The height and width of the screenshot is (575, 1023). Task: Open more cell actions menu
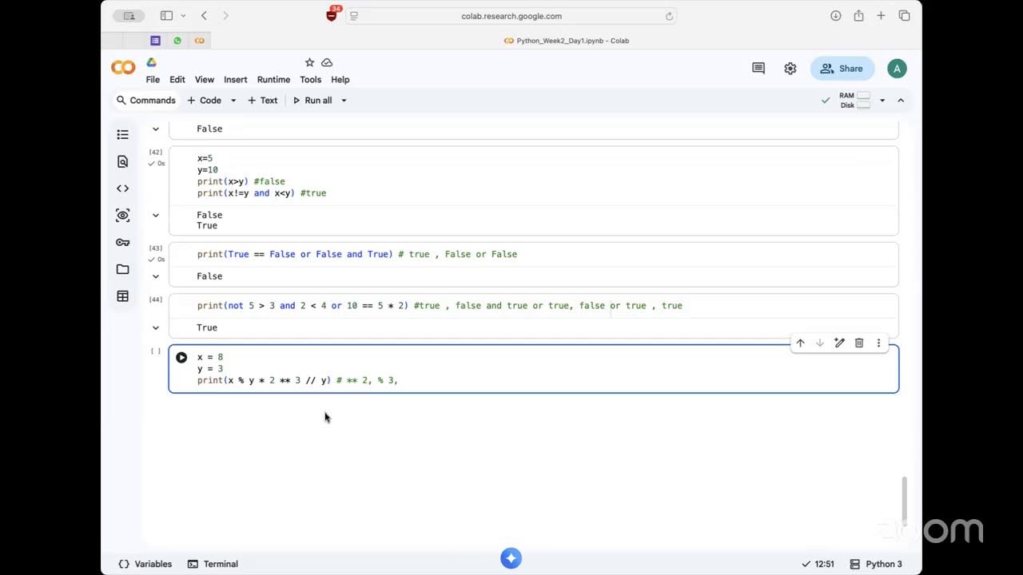pos(878,343)
